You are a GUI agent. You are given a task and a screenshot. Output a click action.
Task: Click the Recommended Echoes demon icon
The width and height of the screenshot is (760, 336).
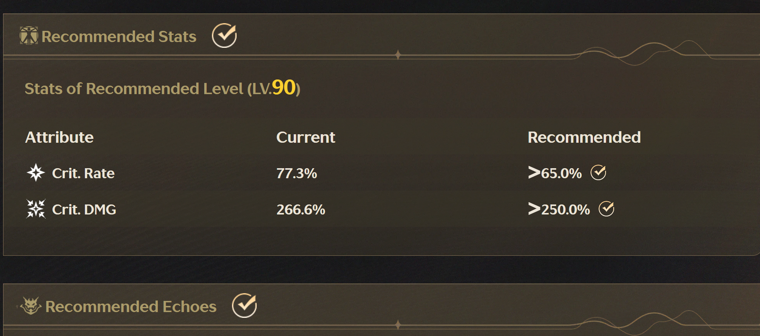(x=31, y=306)
